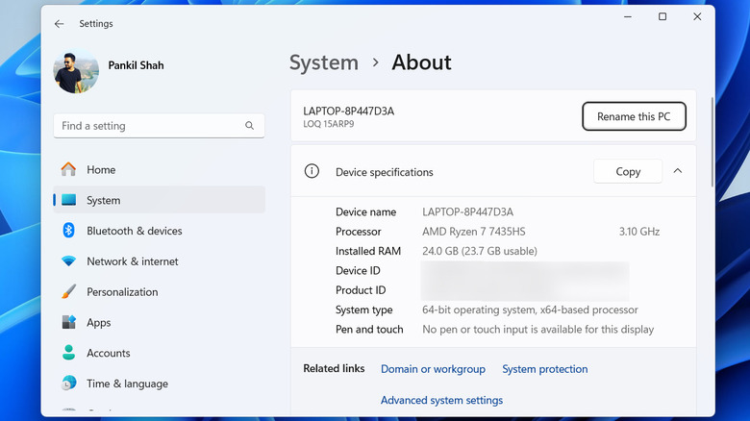Viewport: 750px width, 421px height.
Task: Open Time & language settings
Action: coord(125,384)
